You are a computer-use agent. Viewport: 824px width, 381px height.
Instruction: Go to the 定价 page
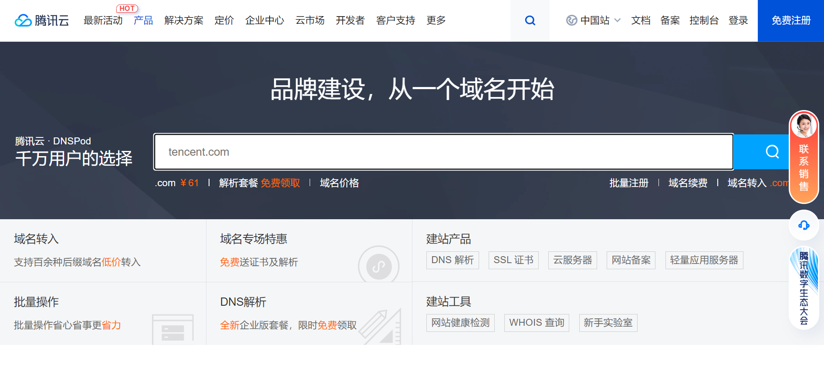pyautogui.click(x=224, y=20)
